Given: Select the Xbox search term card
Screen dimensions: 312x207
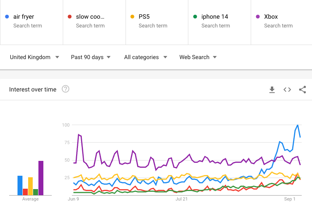Looking at the screenshot, I should [x=282, y=22].
